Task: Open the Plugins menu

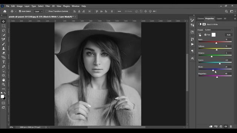Action: click(66, 6)
